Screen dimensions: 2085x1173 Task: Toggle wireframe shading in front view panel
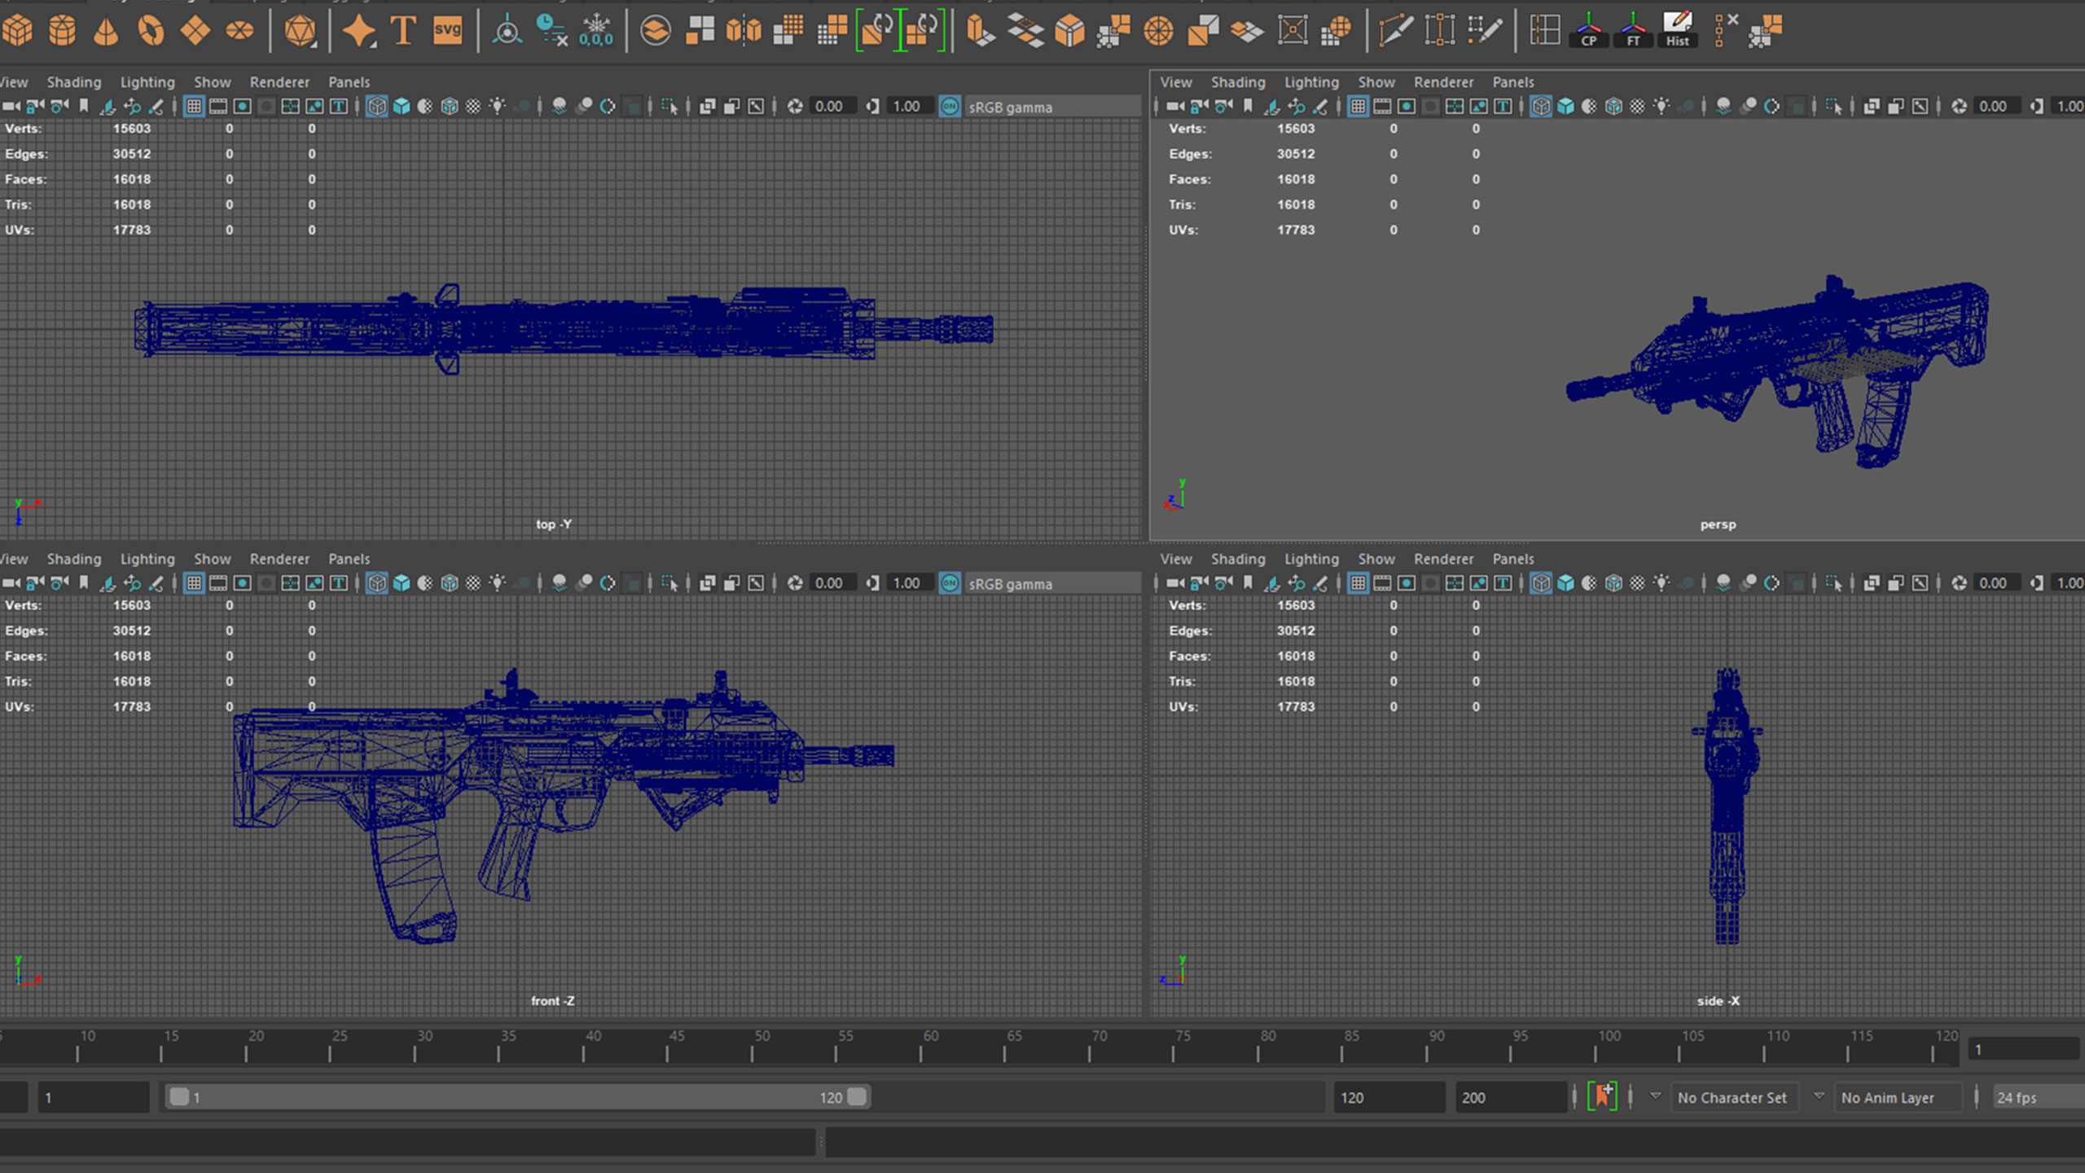point(376,583)
